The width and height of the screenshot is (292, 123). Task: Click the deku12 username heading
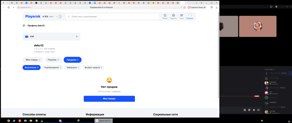coord(39,45)
